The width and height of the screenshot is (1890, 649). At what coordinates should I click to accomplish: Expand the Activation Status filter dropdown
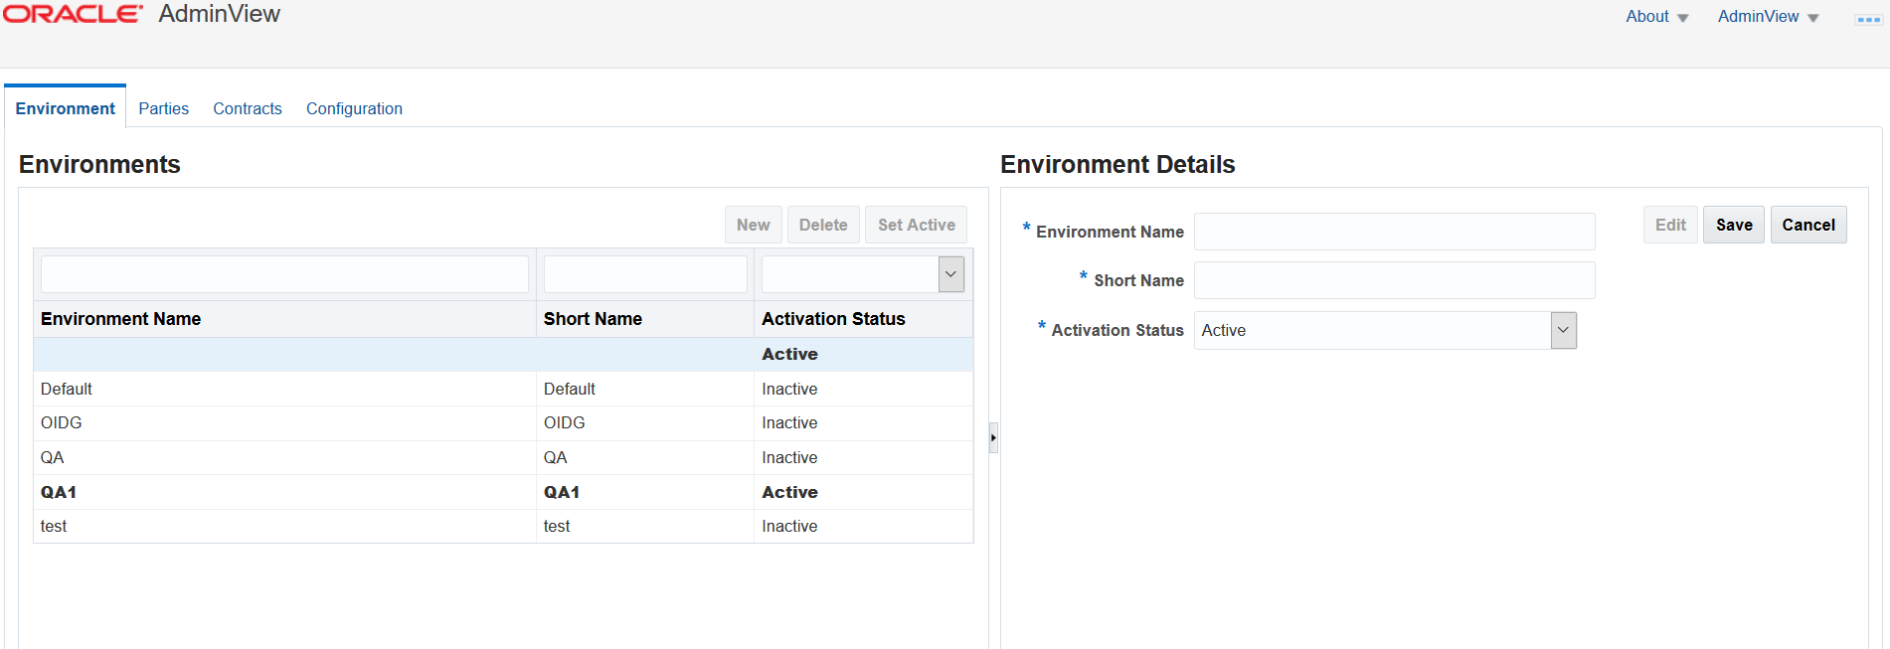point(950,274)
